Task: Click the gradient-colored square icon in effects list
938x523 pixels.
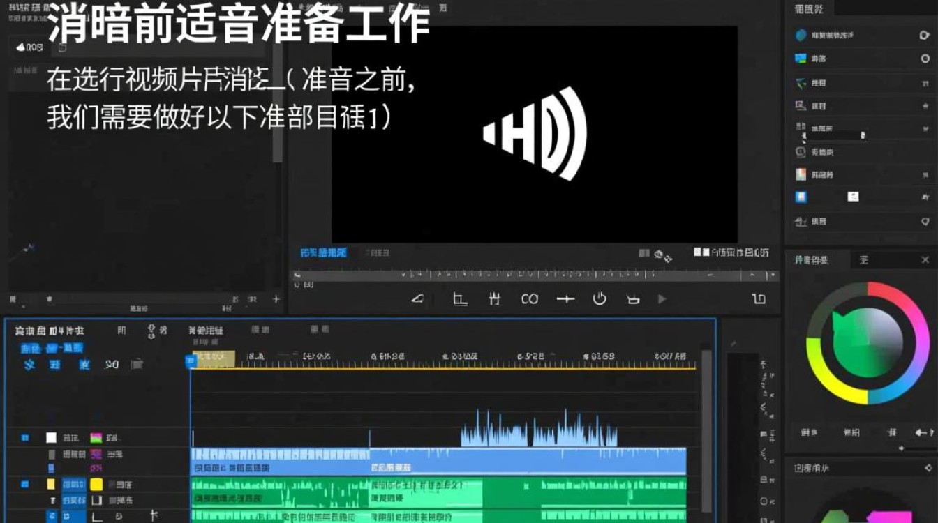Action: click(x=801, y=174)
